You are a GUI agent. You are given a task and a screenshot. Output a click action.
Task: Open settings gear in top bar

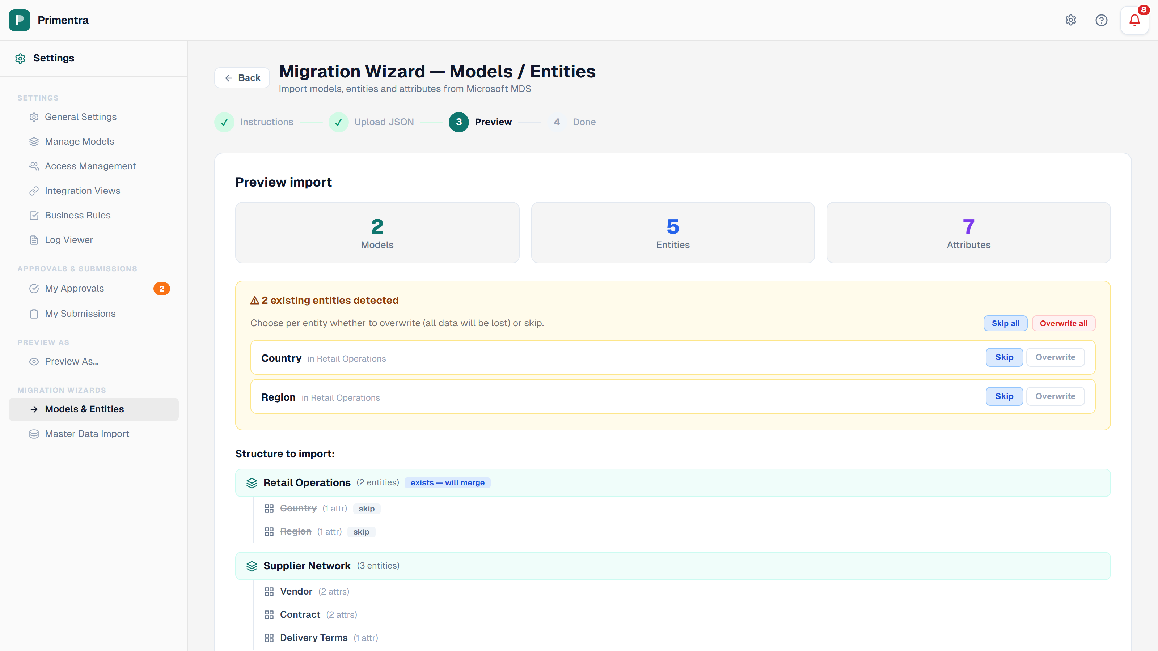tap(1071, 20)
